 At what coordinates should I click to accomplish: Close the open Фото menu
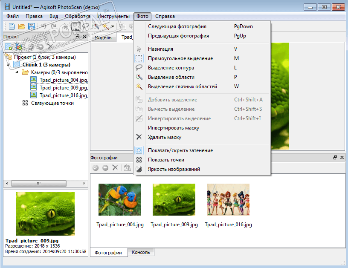click(142, 16)
